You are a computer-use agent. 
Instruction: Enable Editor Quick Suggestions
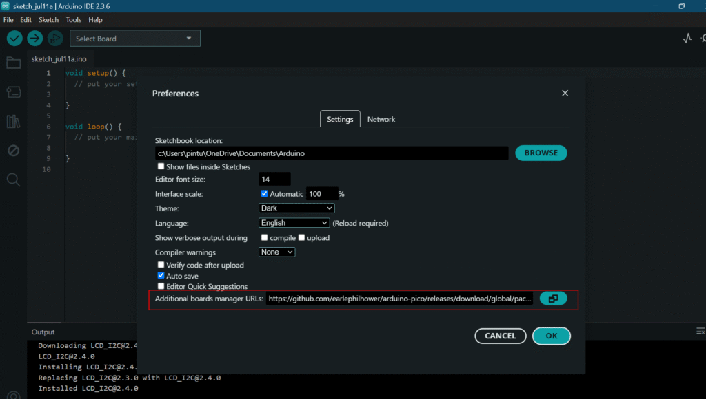click(161, 286)
